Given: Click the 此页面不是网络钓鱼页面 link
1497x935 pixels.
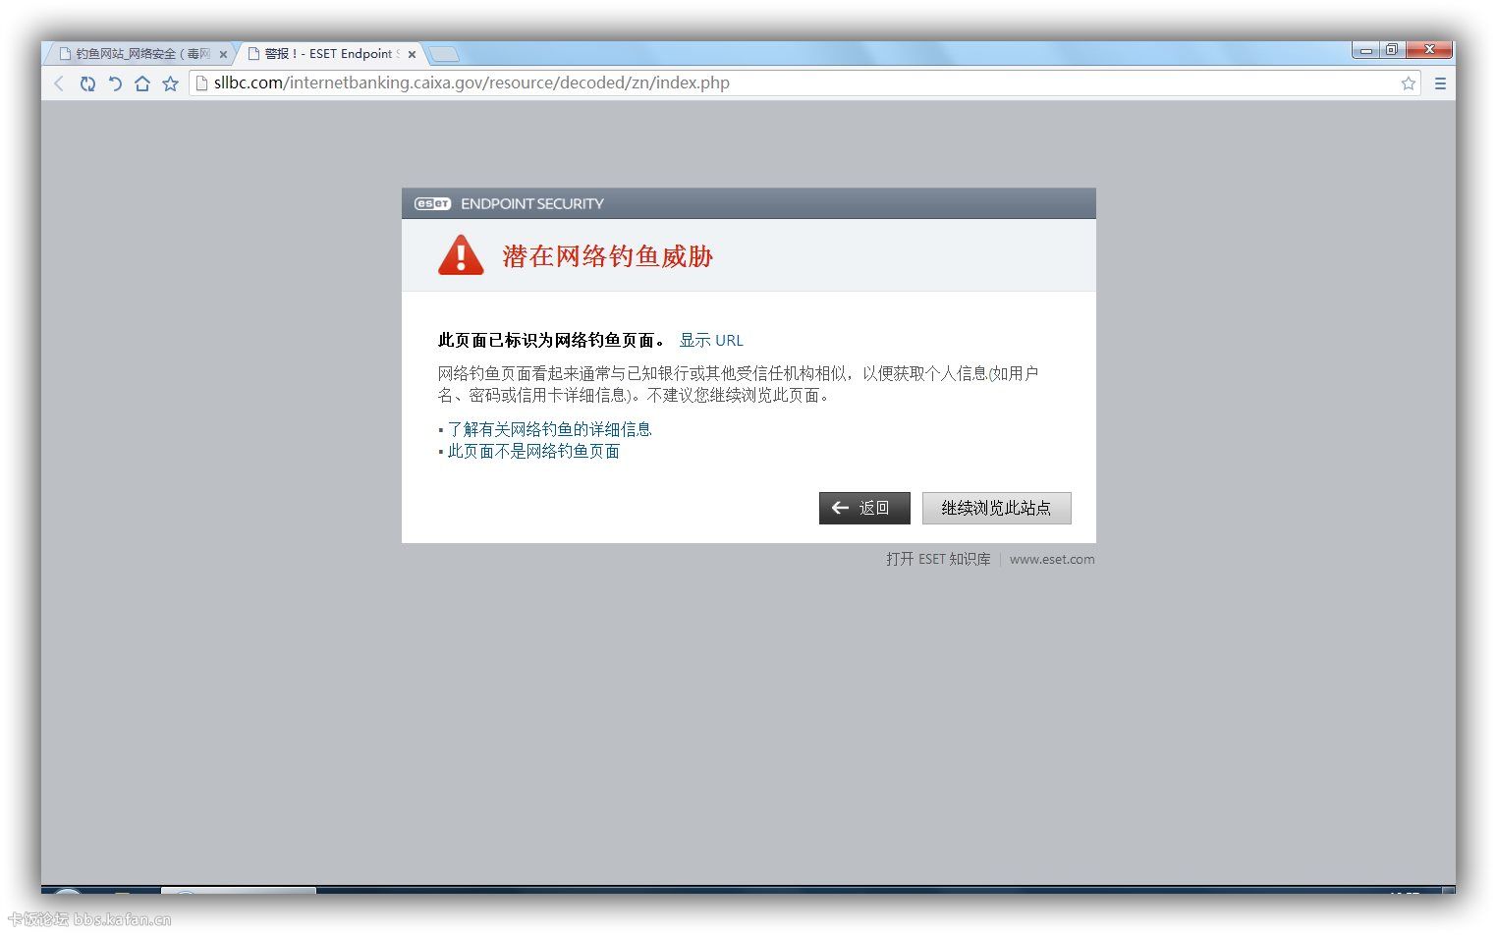Looking at the screenshot, I should [x=533, y=452].
